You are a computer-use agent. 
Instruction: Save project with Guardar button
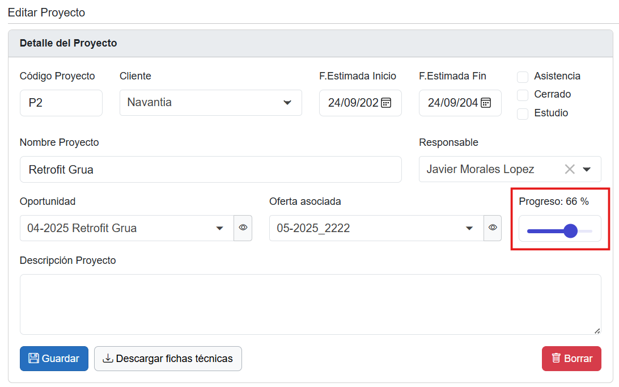click(54, 359)
